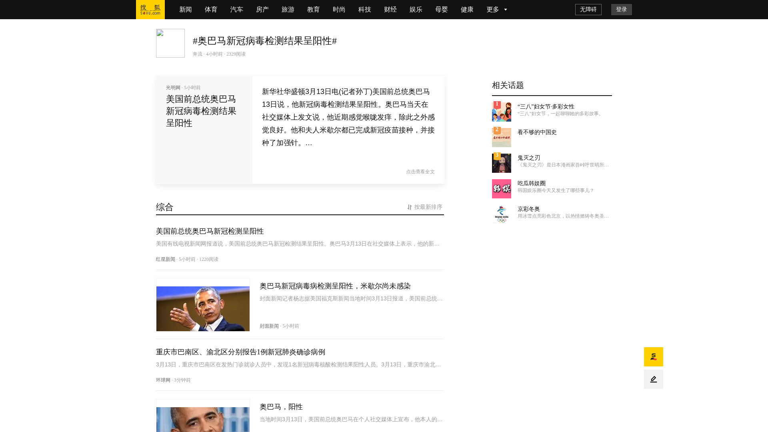Go to the 汽车 section

point(237,10)
